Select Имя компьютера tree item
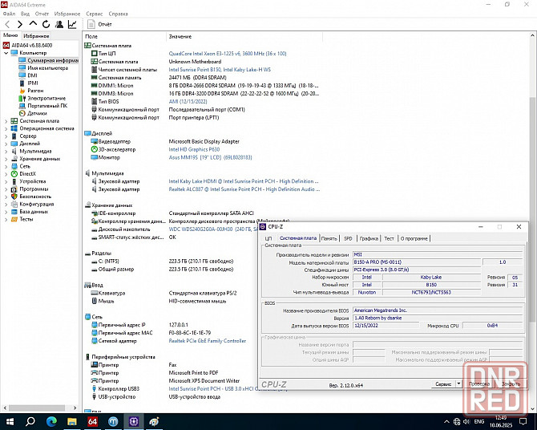The image size is (537, 430). [x=47, y=68]
